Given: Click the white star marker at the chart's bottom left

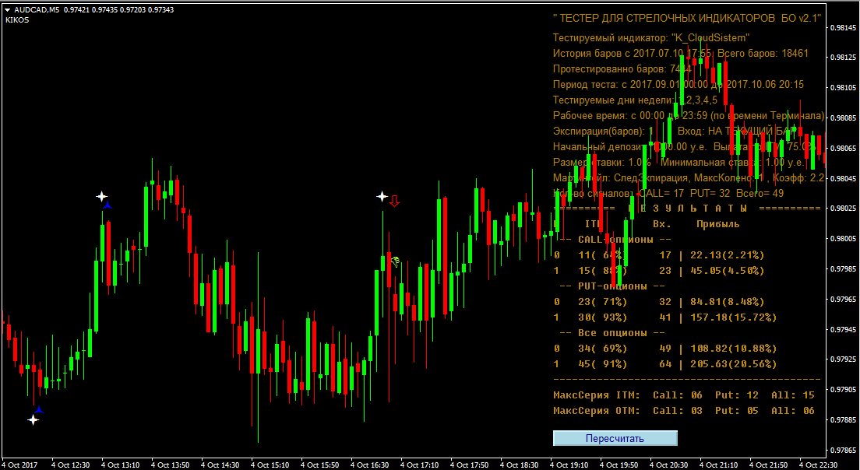Looking at the screenshot, I should 33,420.
